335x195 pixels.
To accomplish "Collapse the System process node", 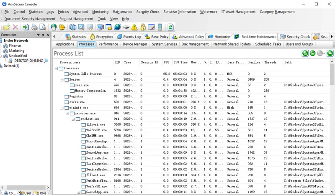I will coord(62,80).
